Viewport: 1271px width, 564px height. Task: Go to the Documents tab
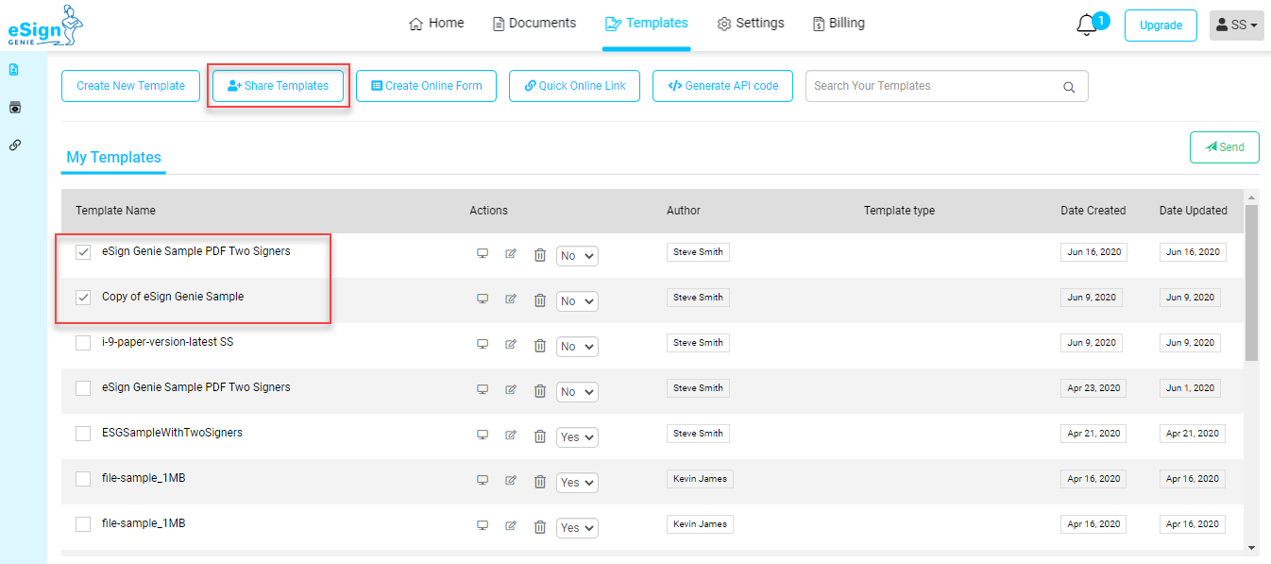[x=534, y=23]
